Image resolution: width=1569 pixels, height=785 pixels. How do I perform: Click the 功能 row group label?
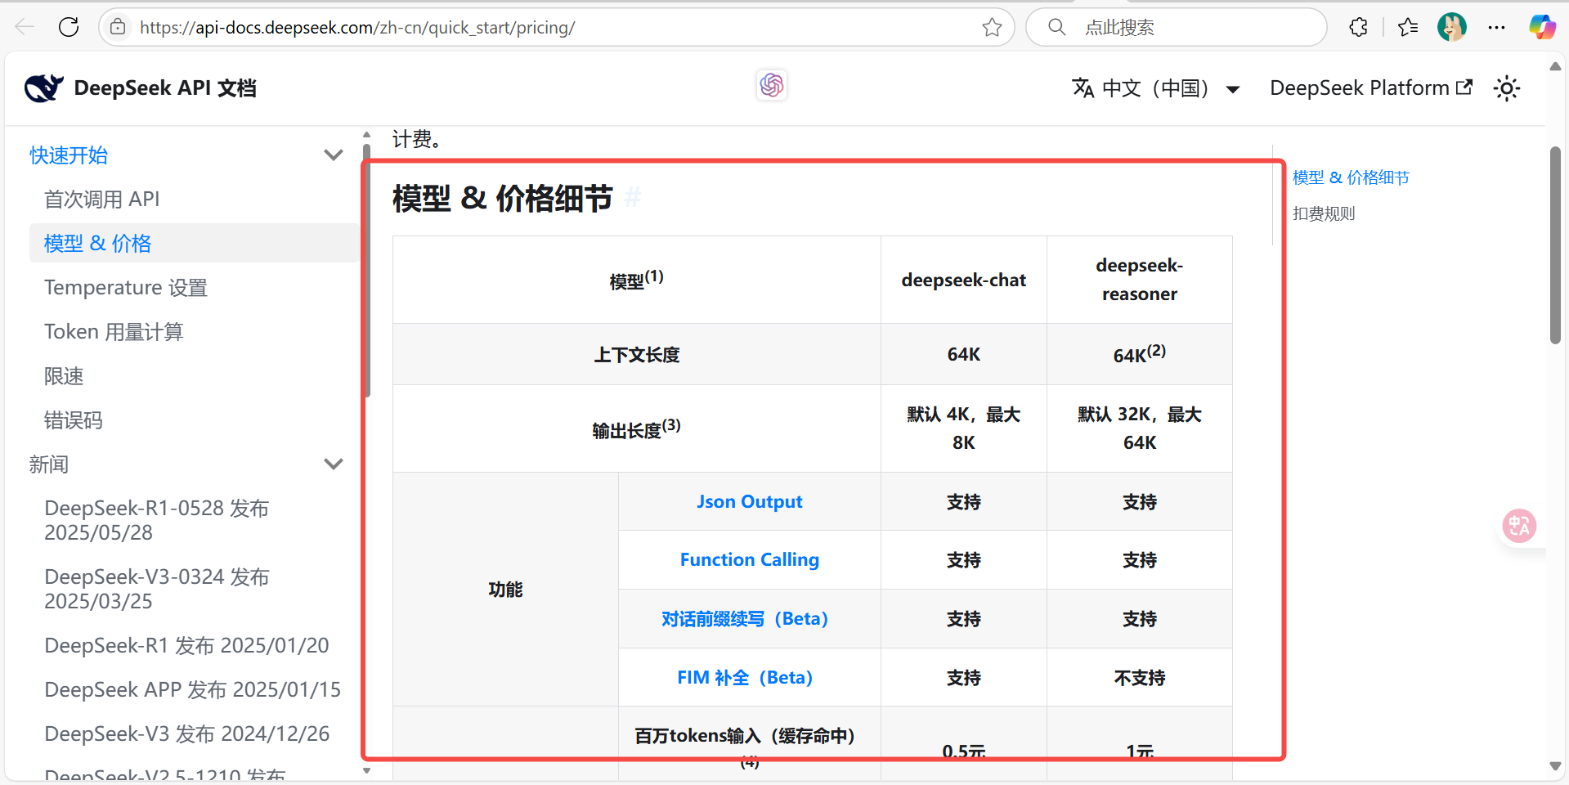pos(505,589)
